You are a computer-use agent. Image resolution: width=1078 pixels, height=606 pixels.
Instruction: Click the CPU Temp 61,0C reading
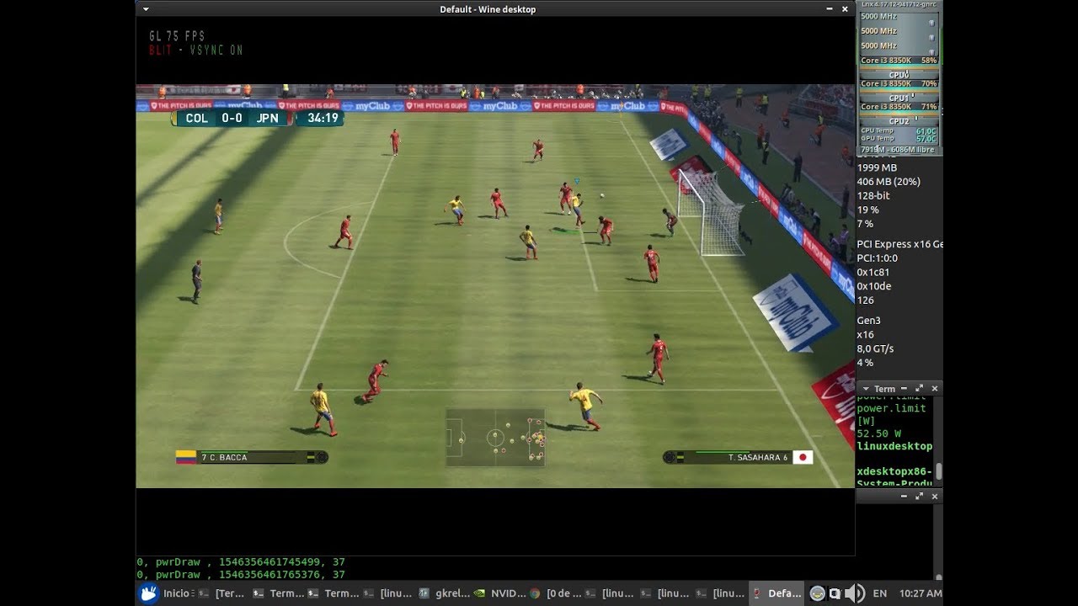tap(899, 131)
